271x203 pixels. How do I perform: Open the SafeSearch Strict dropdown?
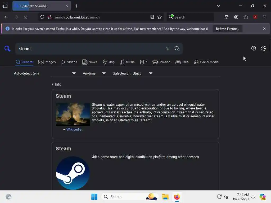133,73
